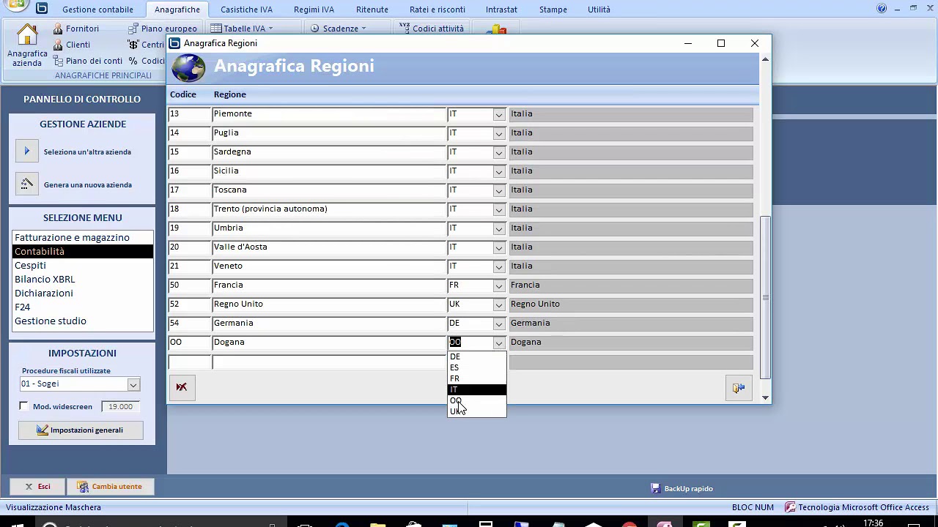938x527 pixels.
Task: Toggle the Mod. widescreen checkbox
Action: (x=24, y=406)
